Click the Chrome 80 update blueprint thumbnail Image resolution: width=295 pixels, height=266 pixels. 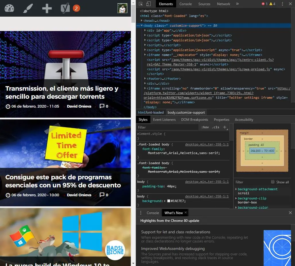tap(277, 248)
